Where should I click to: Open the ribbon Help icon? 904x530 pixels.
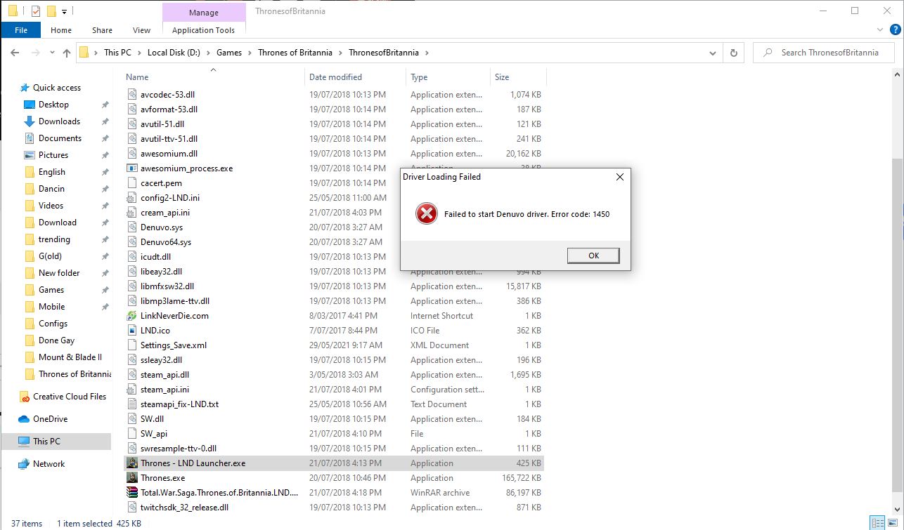pyautogui.click(x=896, y=29)
